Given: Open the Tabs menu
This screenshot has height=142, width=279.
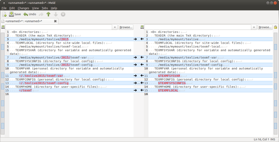Looking at the screenshot, I should click(45, 8).
